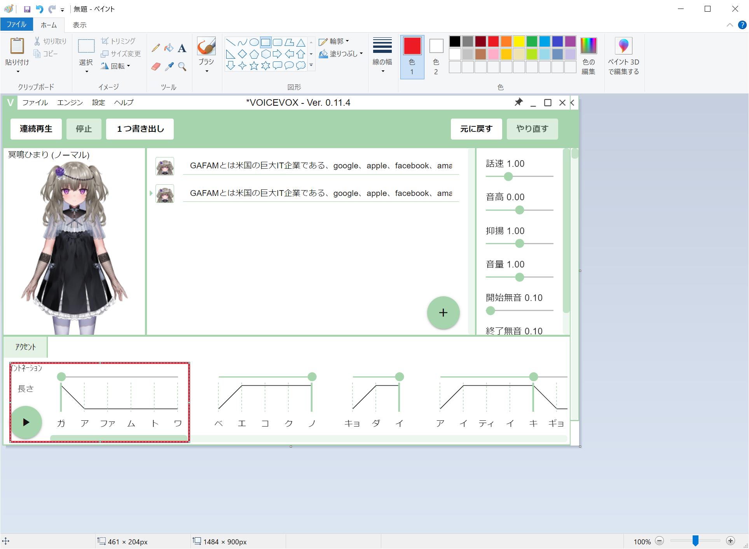Choose the Oval shape
The height and width of the screenshot is (549, 749).
tap(254, 42)
